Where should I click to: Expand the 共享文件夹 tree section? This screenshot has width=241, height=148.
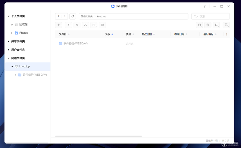pyautogui.click(x=9, y=41)
